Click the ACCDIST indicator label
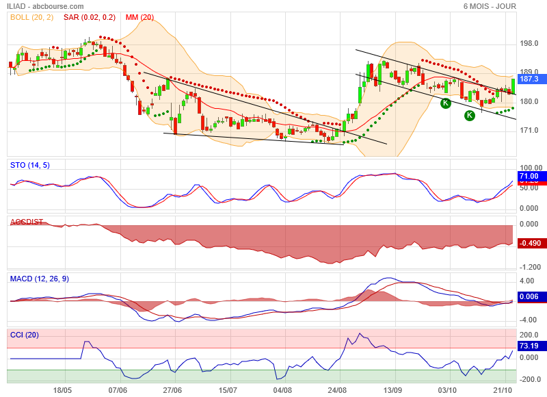Image resolution: width=547 pixels, height=397 pixels. pyautogui.click(x=27, y=222)
